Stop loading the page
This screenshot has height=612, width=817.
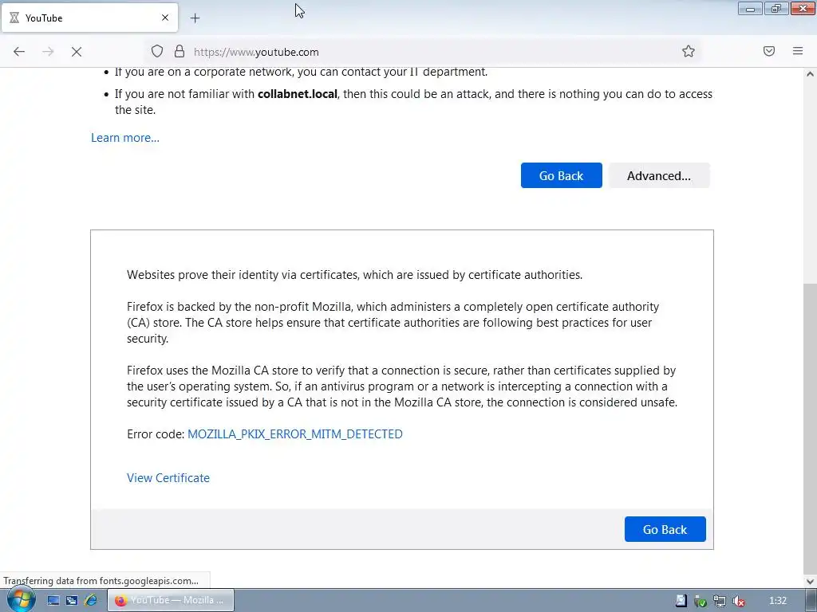(x=77, y=52)
